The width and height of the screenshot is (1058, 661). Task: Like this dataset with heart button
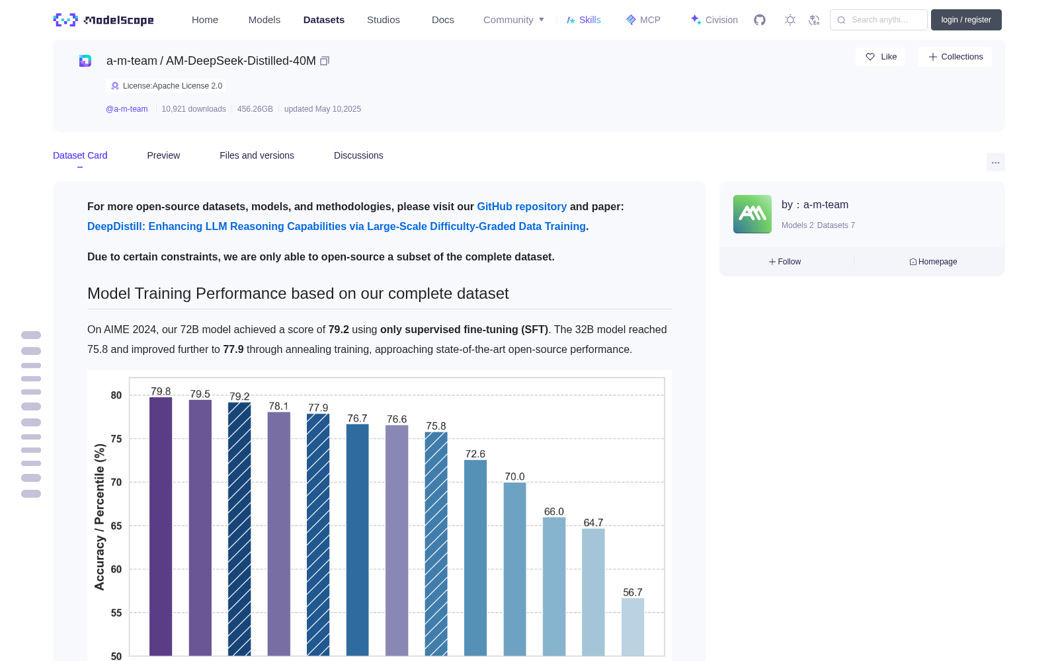tap(880, 57)
